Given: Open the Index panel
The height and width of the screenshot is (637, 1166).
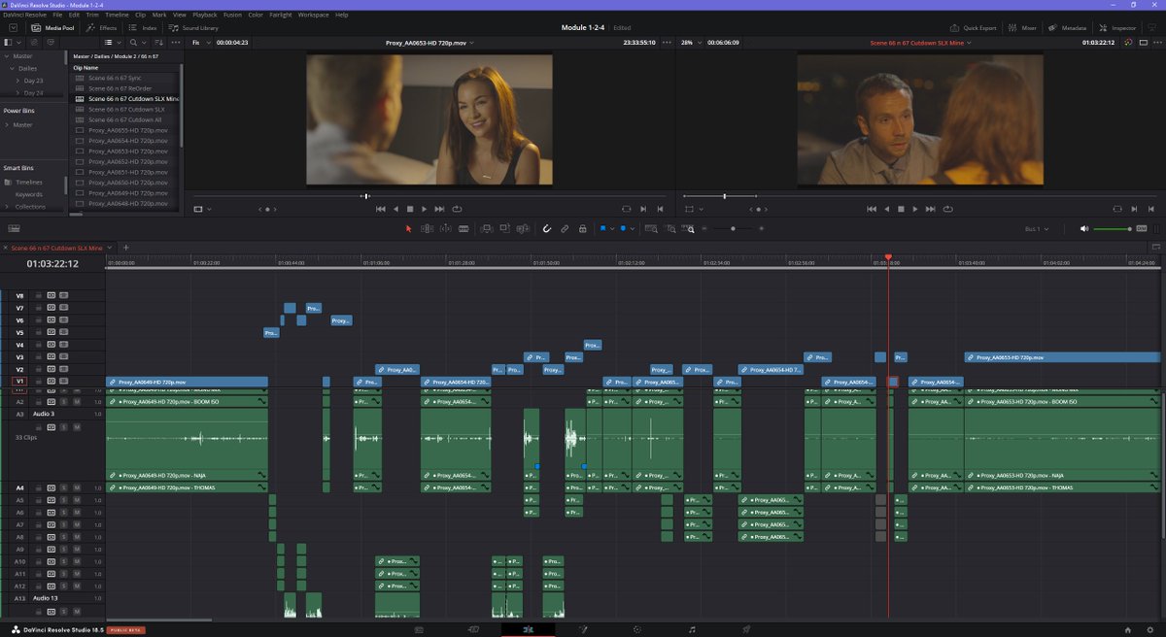Looking at the screenshot, I should tap(143, 28).
